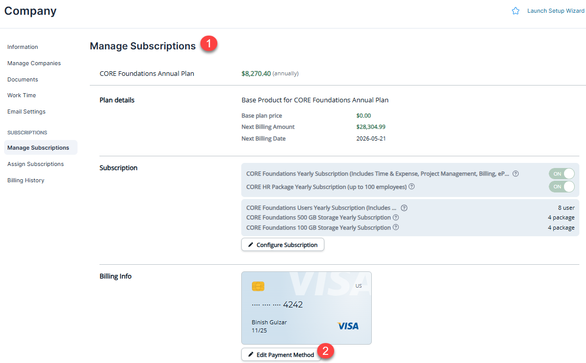Toggle CORE Foundations Yearly Subscription switch
Screen dimensions: 586x363
click(x=562, y=174)
